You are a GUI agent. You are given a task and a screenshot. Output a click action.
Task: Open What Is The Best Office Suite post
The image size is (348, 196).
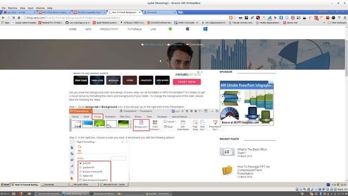click(252, 151)
